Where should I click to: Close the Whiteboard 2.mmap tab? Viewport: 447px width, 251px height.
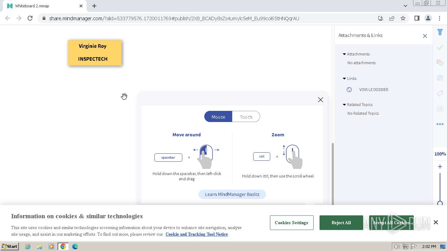[81, 6]
